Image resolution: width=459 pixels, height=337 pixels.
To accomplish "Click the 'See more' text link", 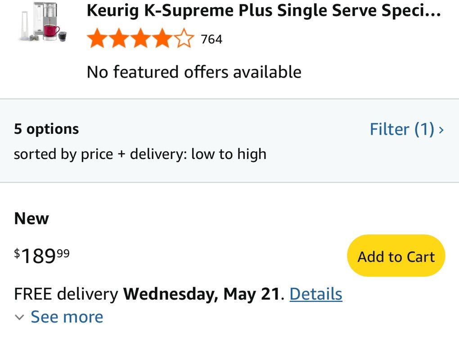I will pos(67,317).
